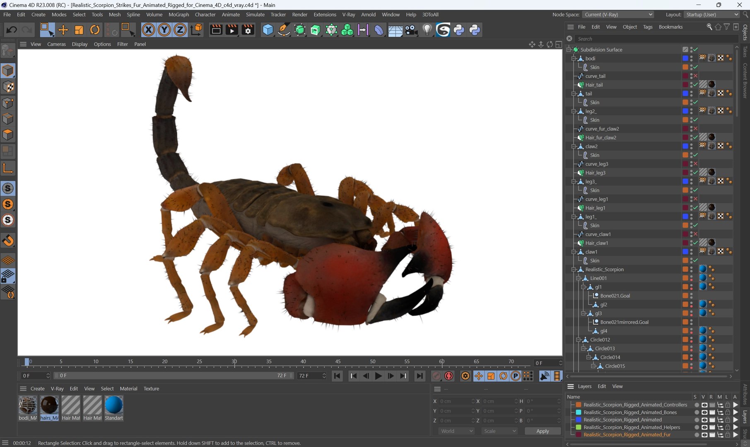Go to start of animation
Screen dimensions: 750x447
click(x=337, y=376)
